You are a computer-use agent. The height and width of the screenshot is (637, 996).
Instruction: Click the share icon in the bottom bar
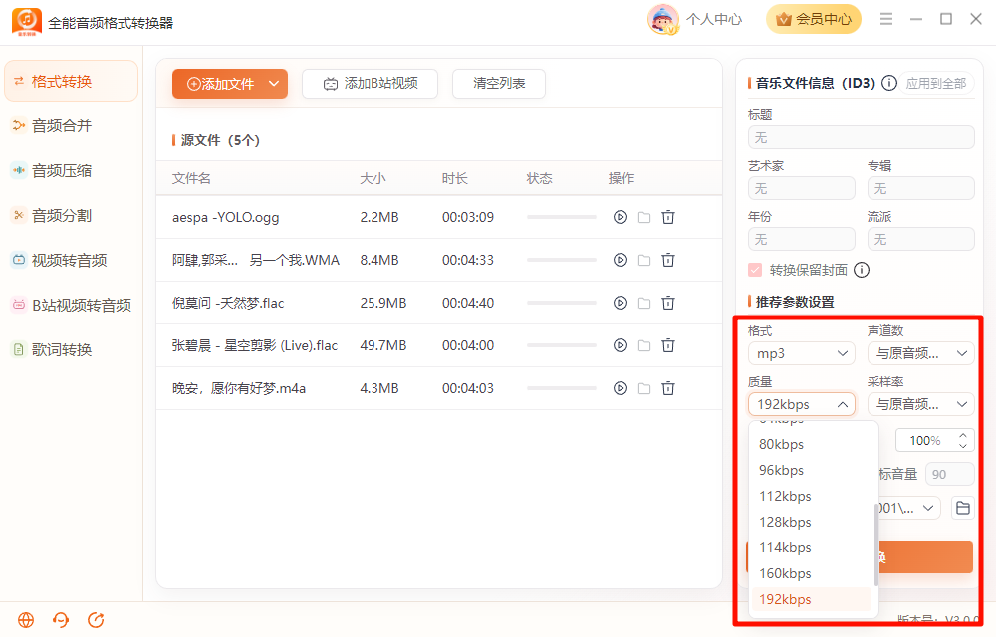96,620
